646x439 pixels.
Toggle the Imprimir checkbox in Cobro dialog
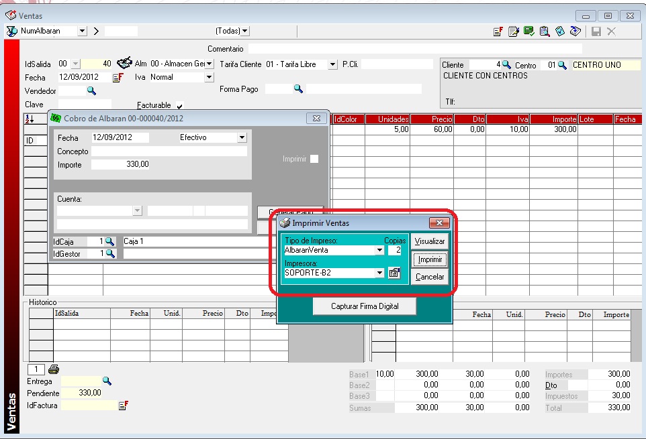click(314, 159)
